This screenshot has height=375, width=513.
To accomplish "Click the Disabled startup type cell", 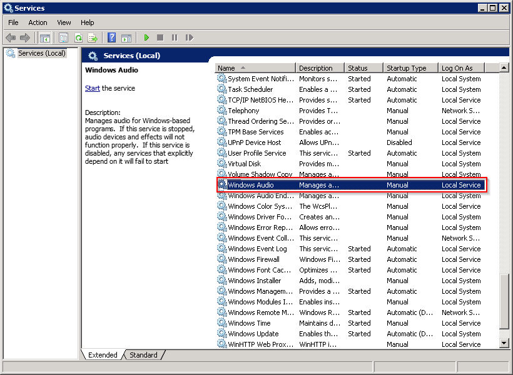I will (x=399, y=142).
